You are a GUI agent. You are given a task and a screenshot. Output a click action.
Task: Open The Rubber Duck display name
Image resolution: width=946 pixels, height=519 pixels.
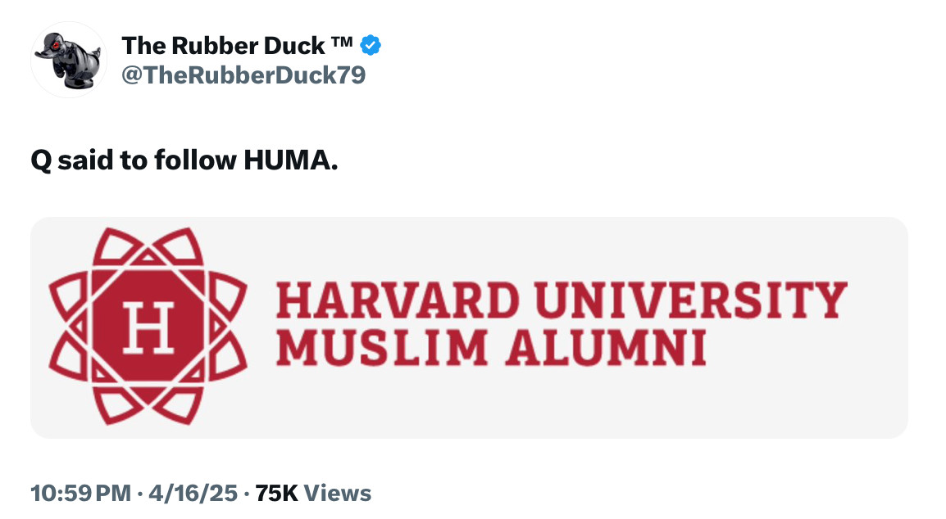click(x=222, y=46)
